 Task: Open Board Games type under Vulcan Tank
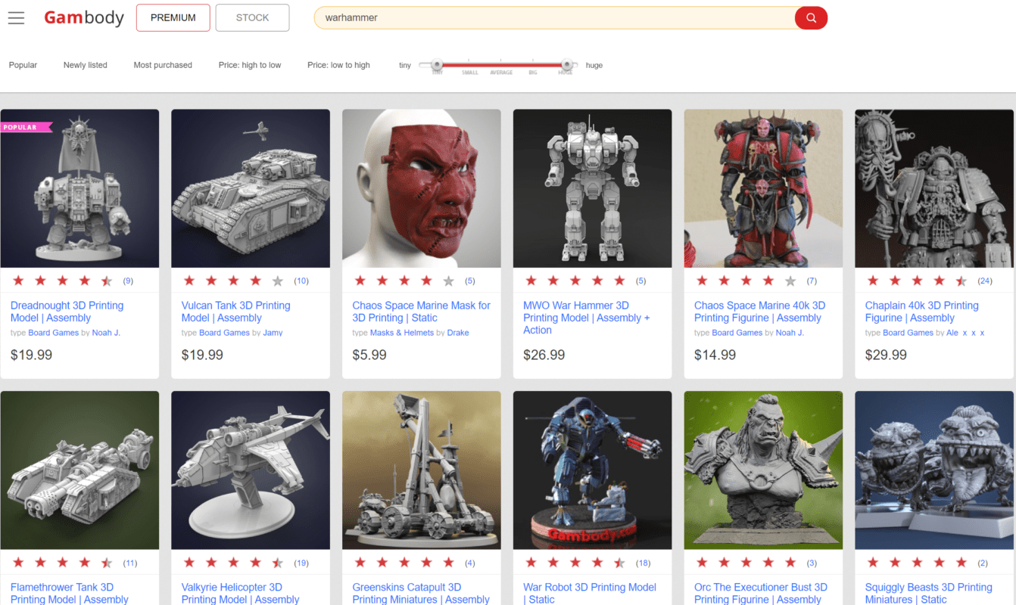click(224, 333)
